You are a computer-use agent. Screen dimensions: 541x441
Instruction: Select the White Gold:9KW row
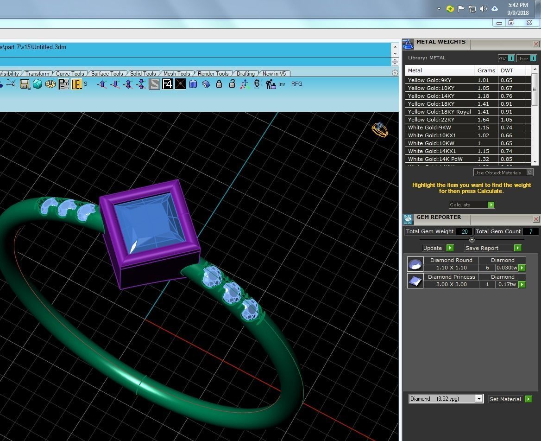pos(468,128)
